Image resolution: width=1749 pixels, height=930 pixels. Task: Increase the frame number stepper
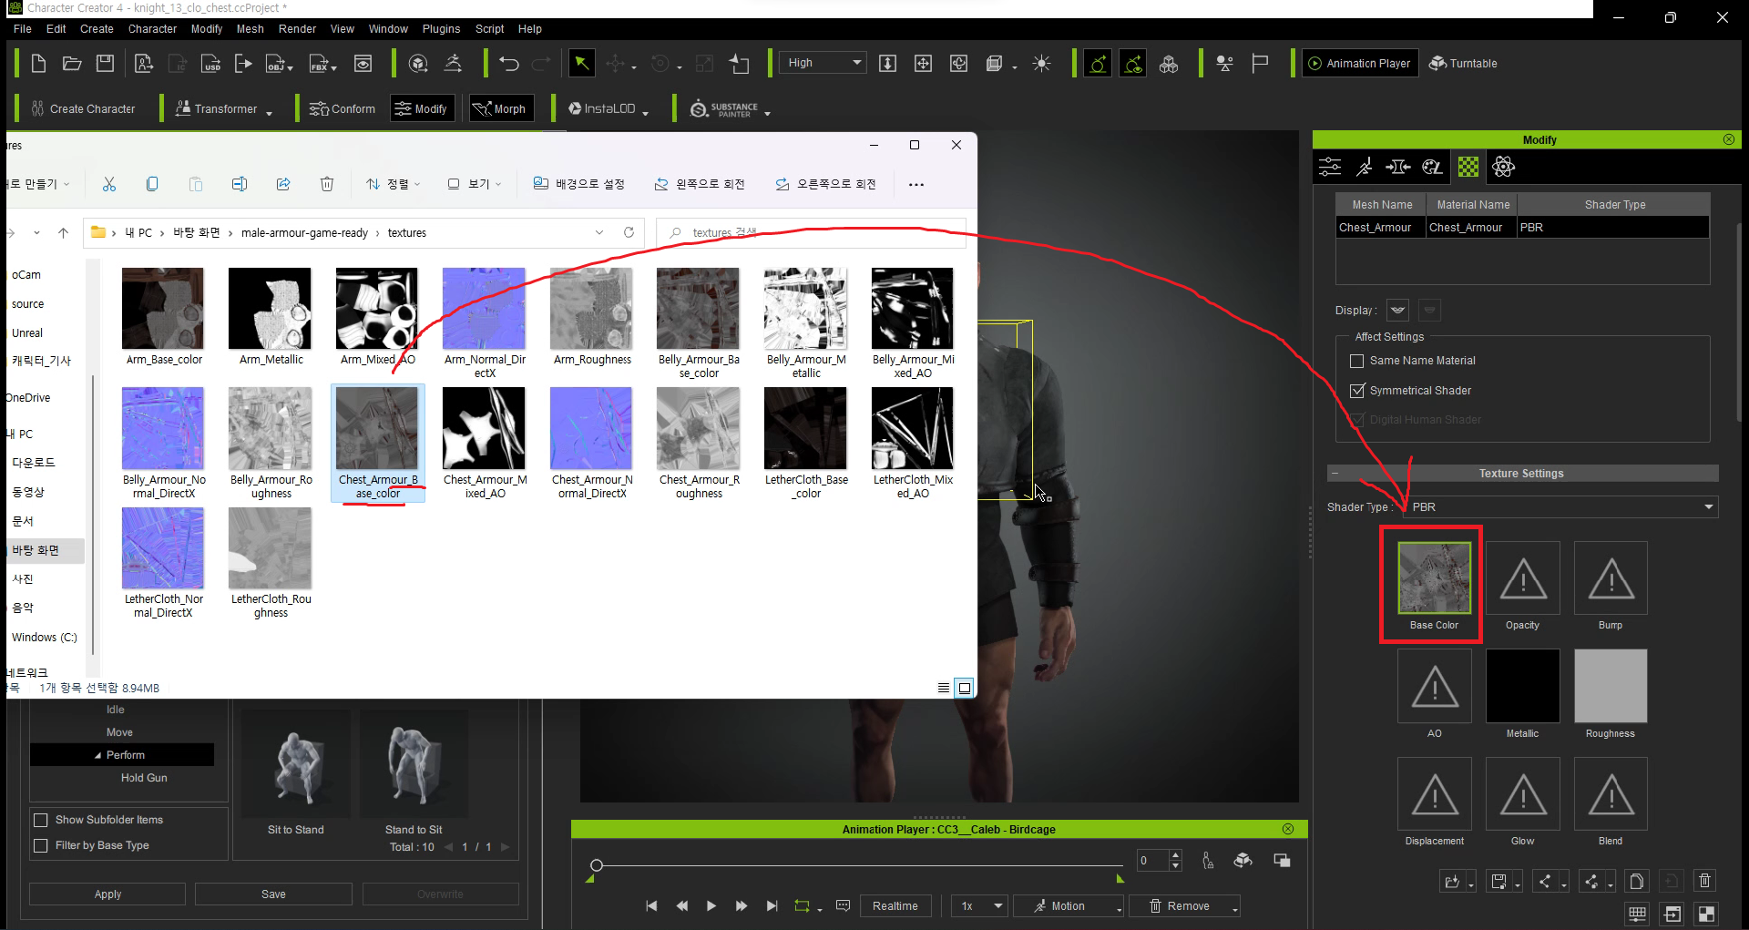pyautogui.click(x=1175, y=854)
